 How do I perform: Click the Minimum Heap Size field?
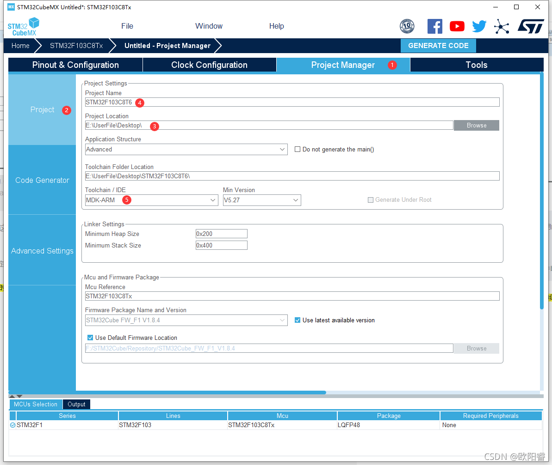pos(222,234)
